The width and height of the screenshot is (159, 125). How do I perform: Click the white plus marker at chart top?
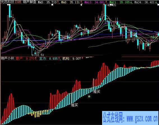pyautogui.click(x=81, y=5)
